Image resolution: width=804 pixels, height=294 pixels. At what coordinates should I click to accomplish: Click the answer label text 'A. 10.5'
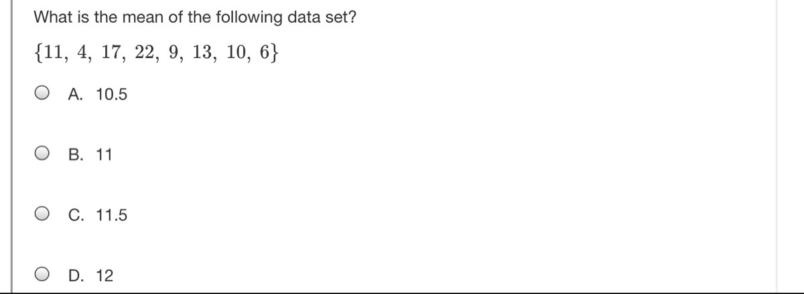click(x=98, y=95)
